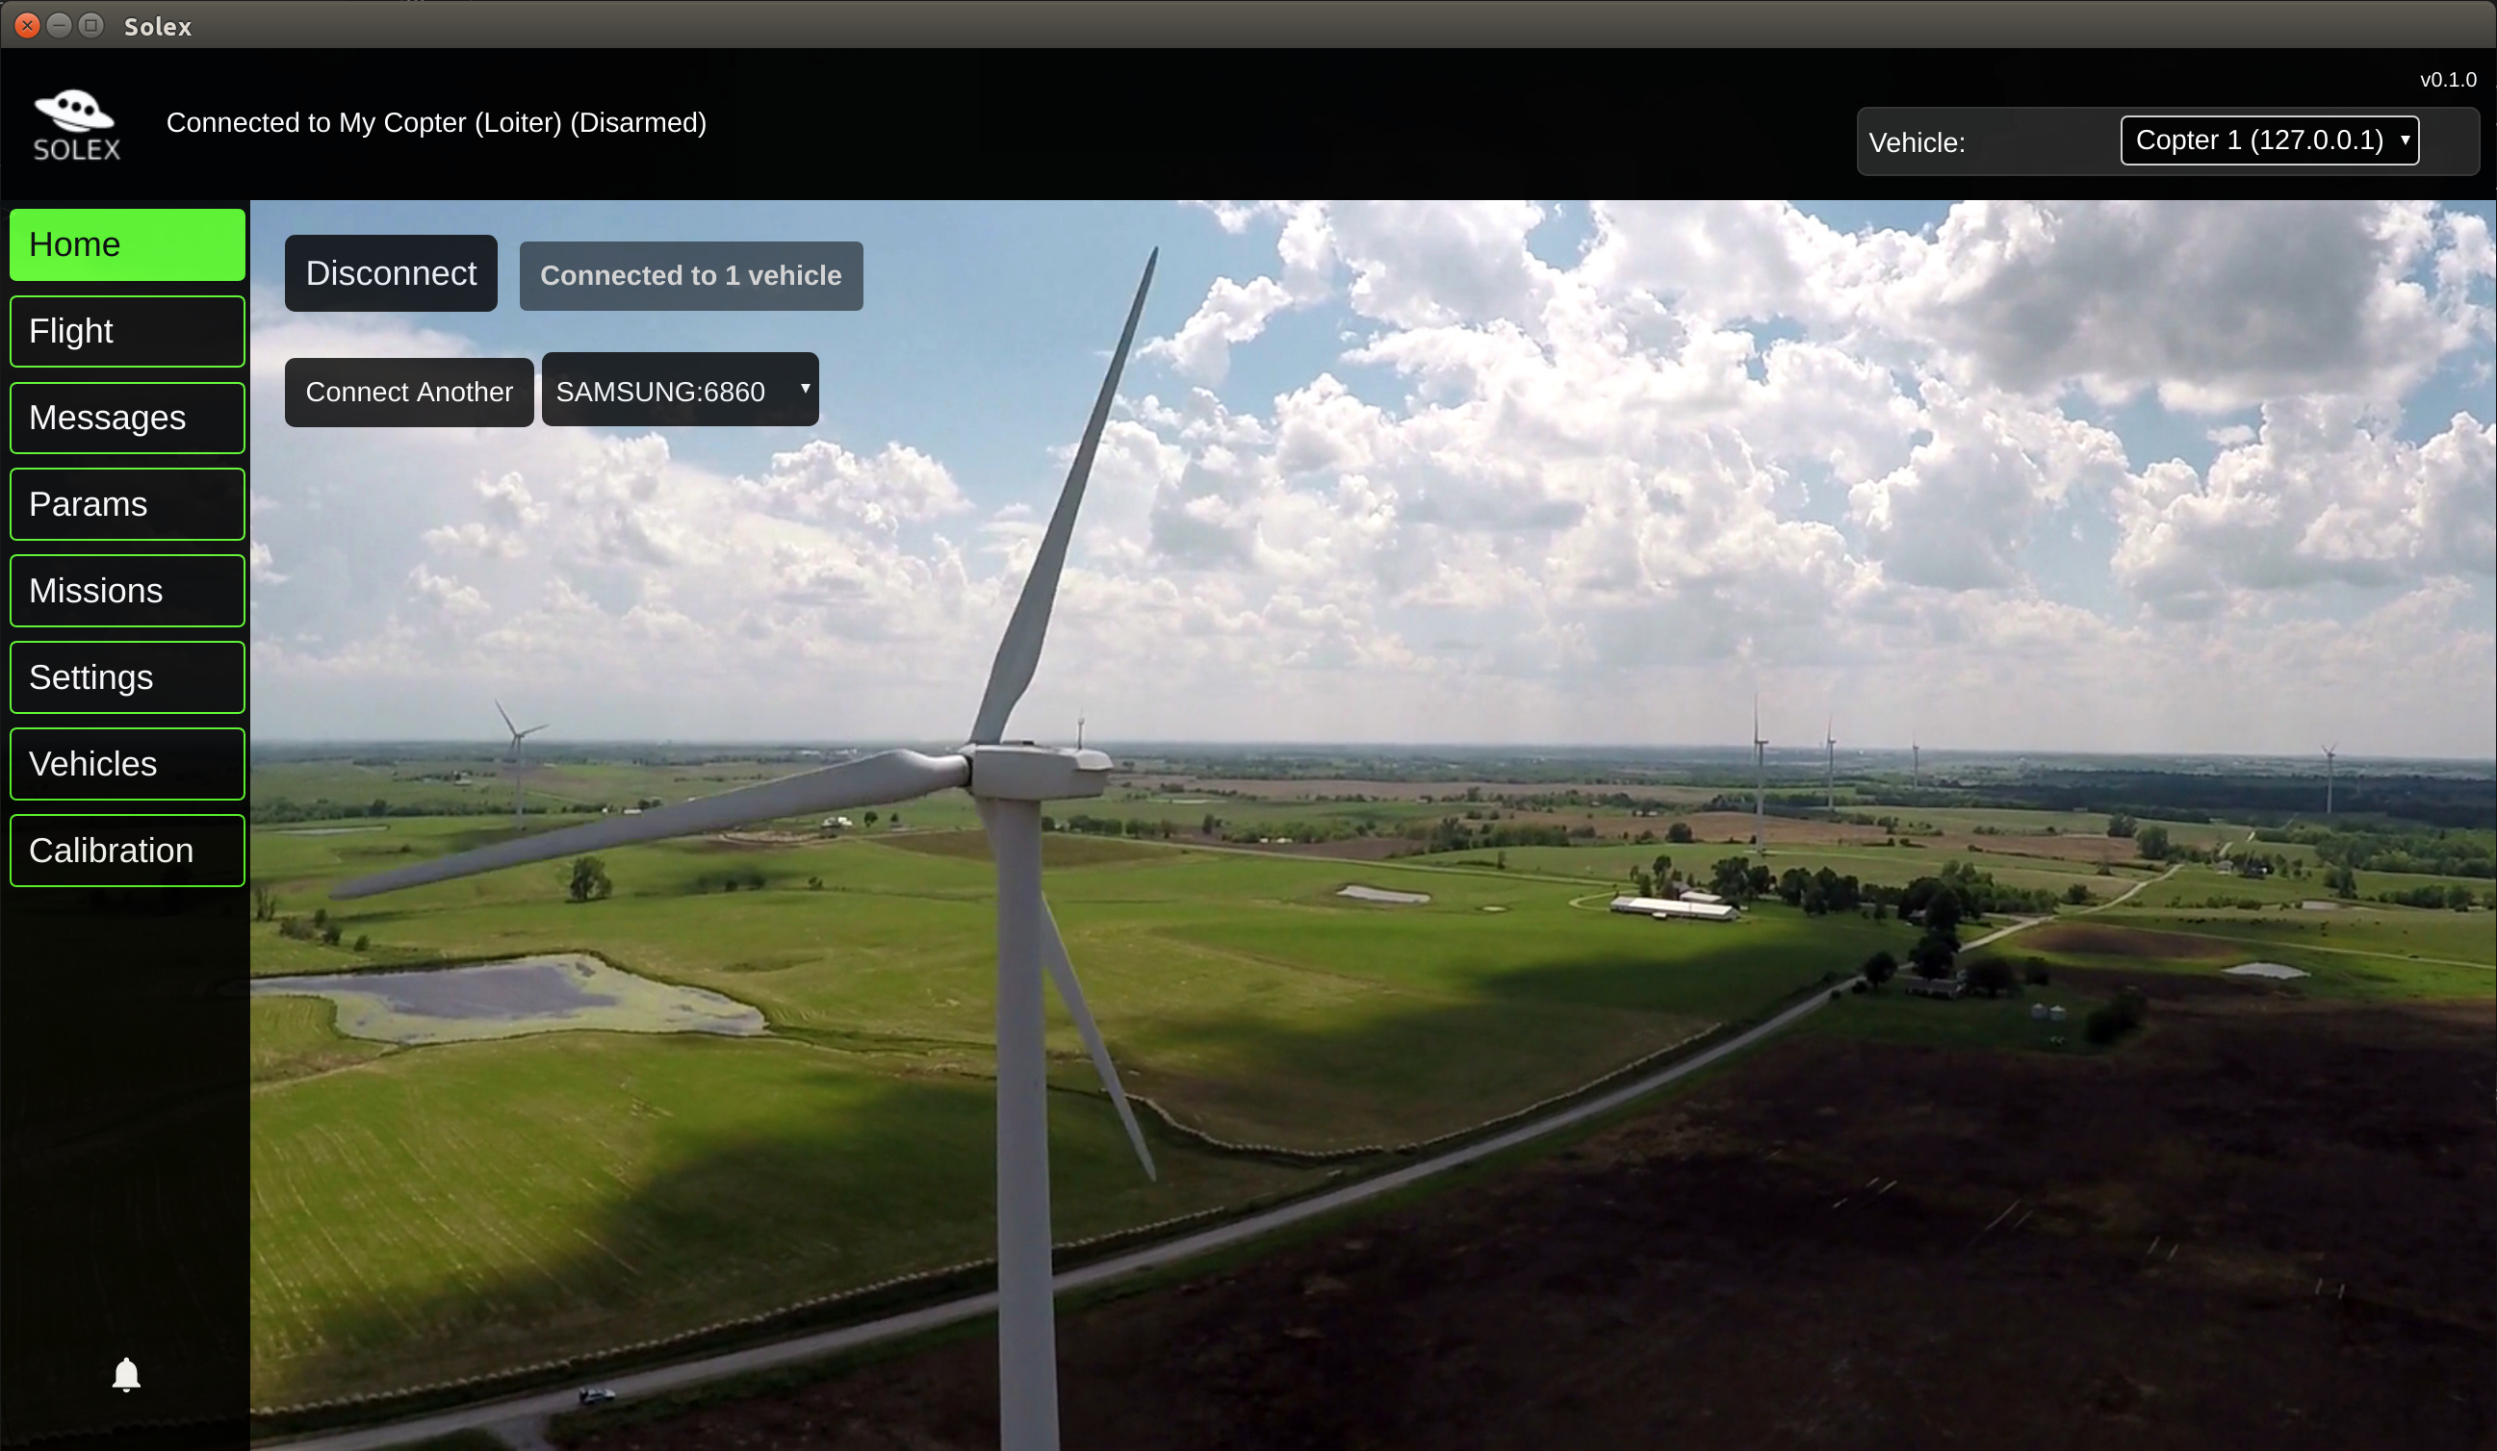The height and width of the screenshot is (1451, 2497).
Task: Expand the SAMSUNG:6860 connection dropdown
Action: pyautogui.click(x=680, y=391)
